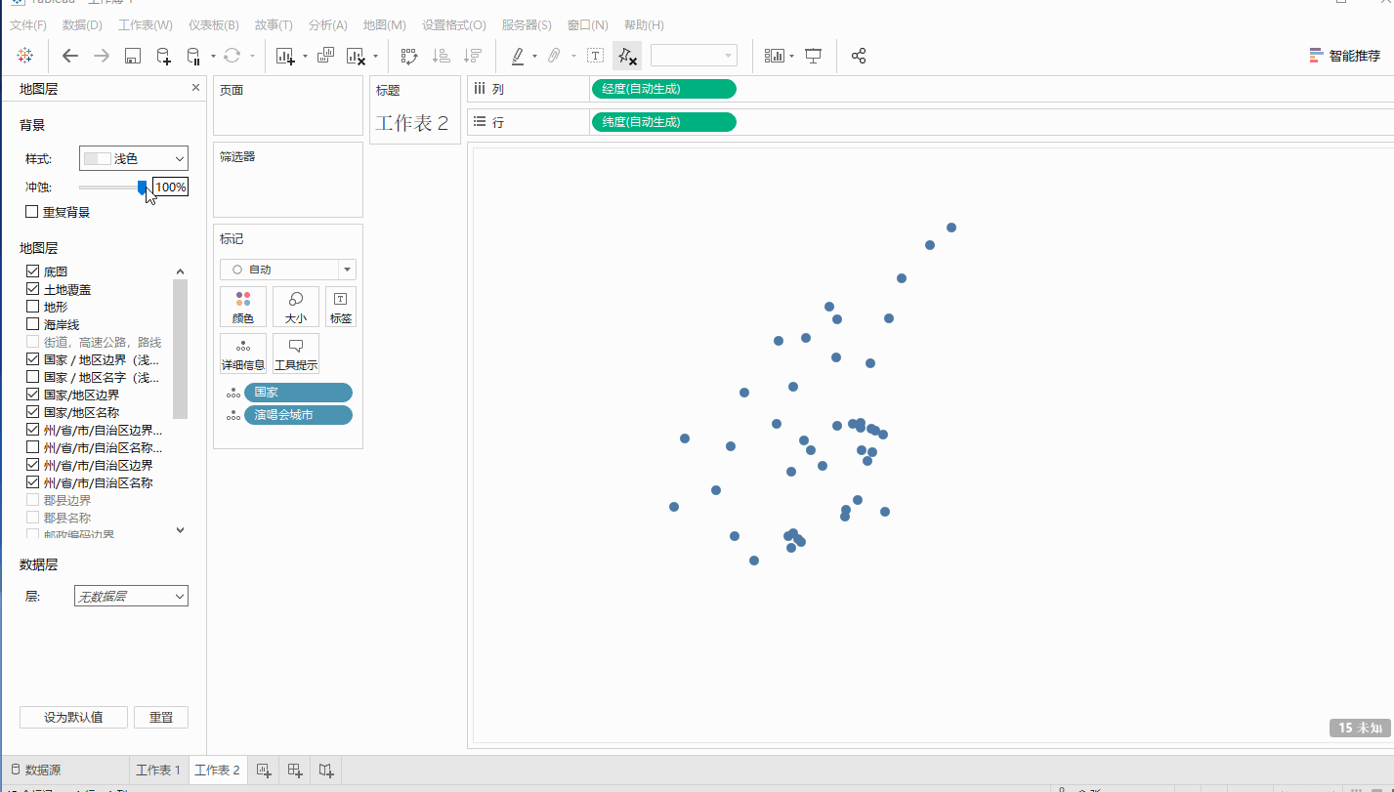Expand the pause updates dropdown arrow
The width and height of the screenshot is (1394, 792).
(213, 56)
